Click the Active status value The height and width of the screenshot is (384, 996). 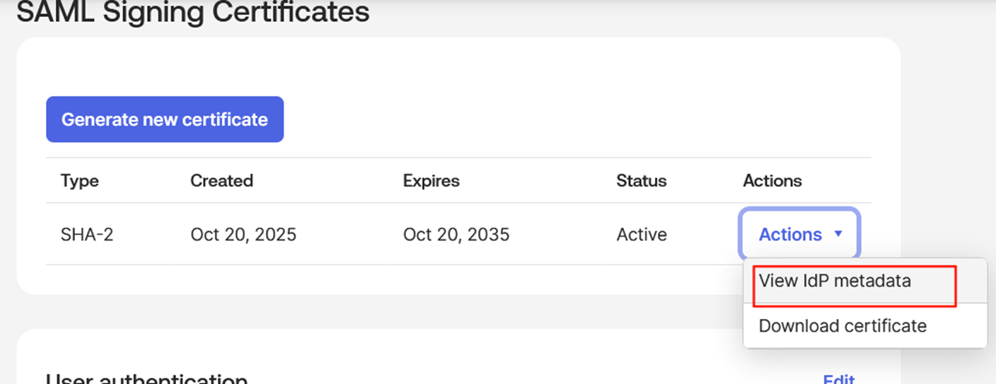(642, 235)
